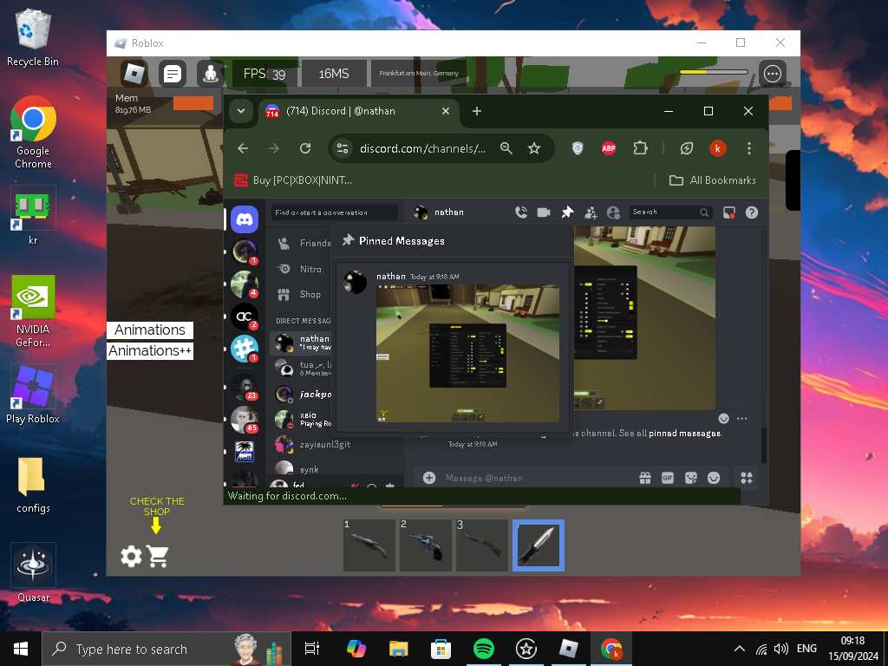Select the knife hotbar slot

pyautogui.click(x=539, y=545)
